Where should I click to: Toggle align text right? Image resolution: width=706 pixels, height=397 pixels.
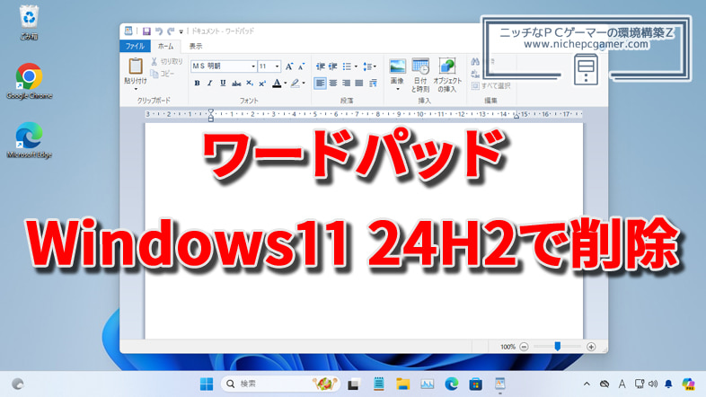(x=346, y=84)
